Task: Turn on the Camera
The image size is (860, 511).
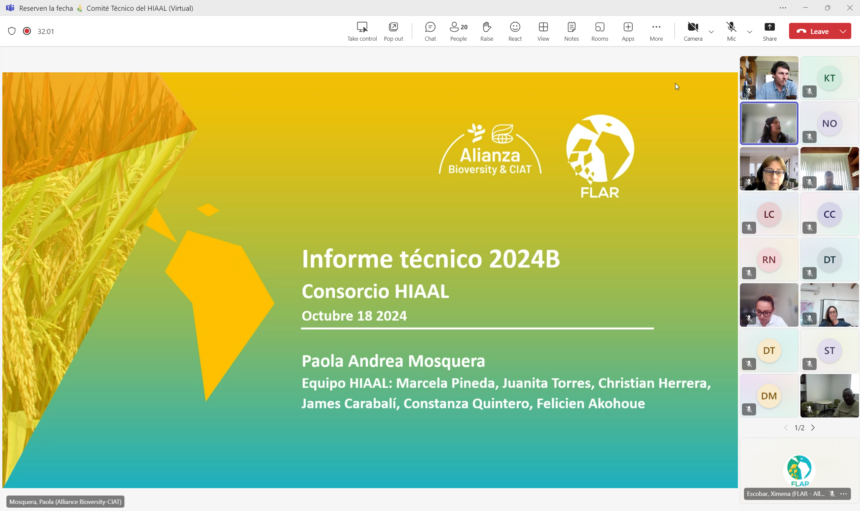Action: pos(693,31)
